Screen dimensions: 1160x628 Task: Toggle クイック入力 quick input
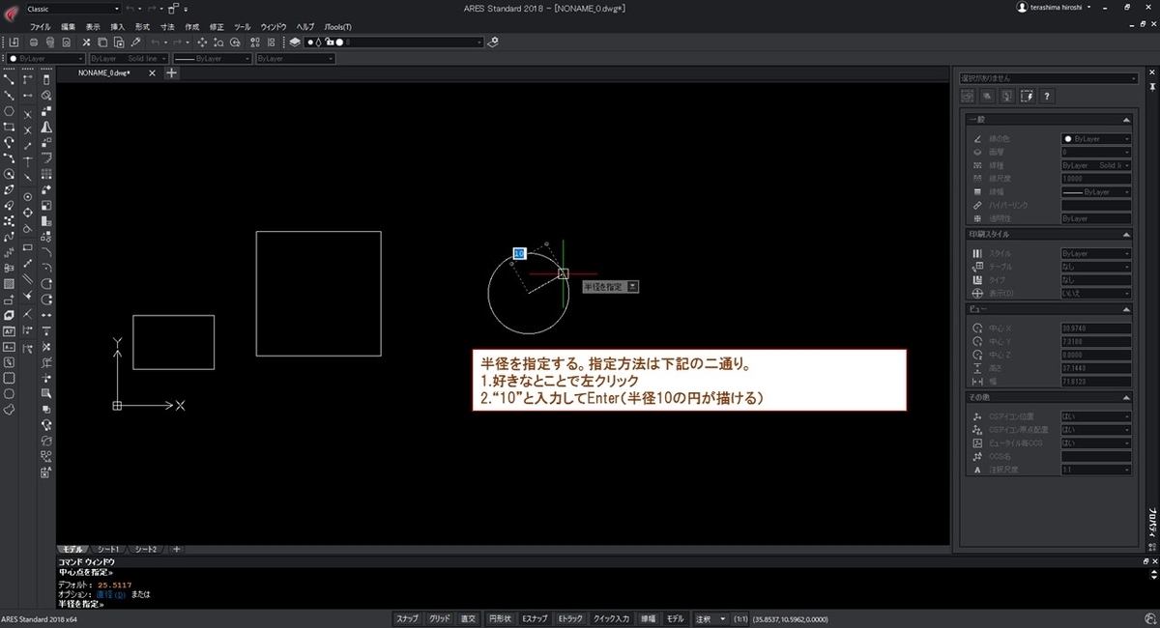click(x=611, y=618)
